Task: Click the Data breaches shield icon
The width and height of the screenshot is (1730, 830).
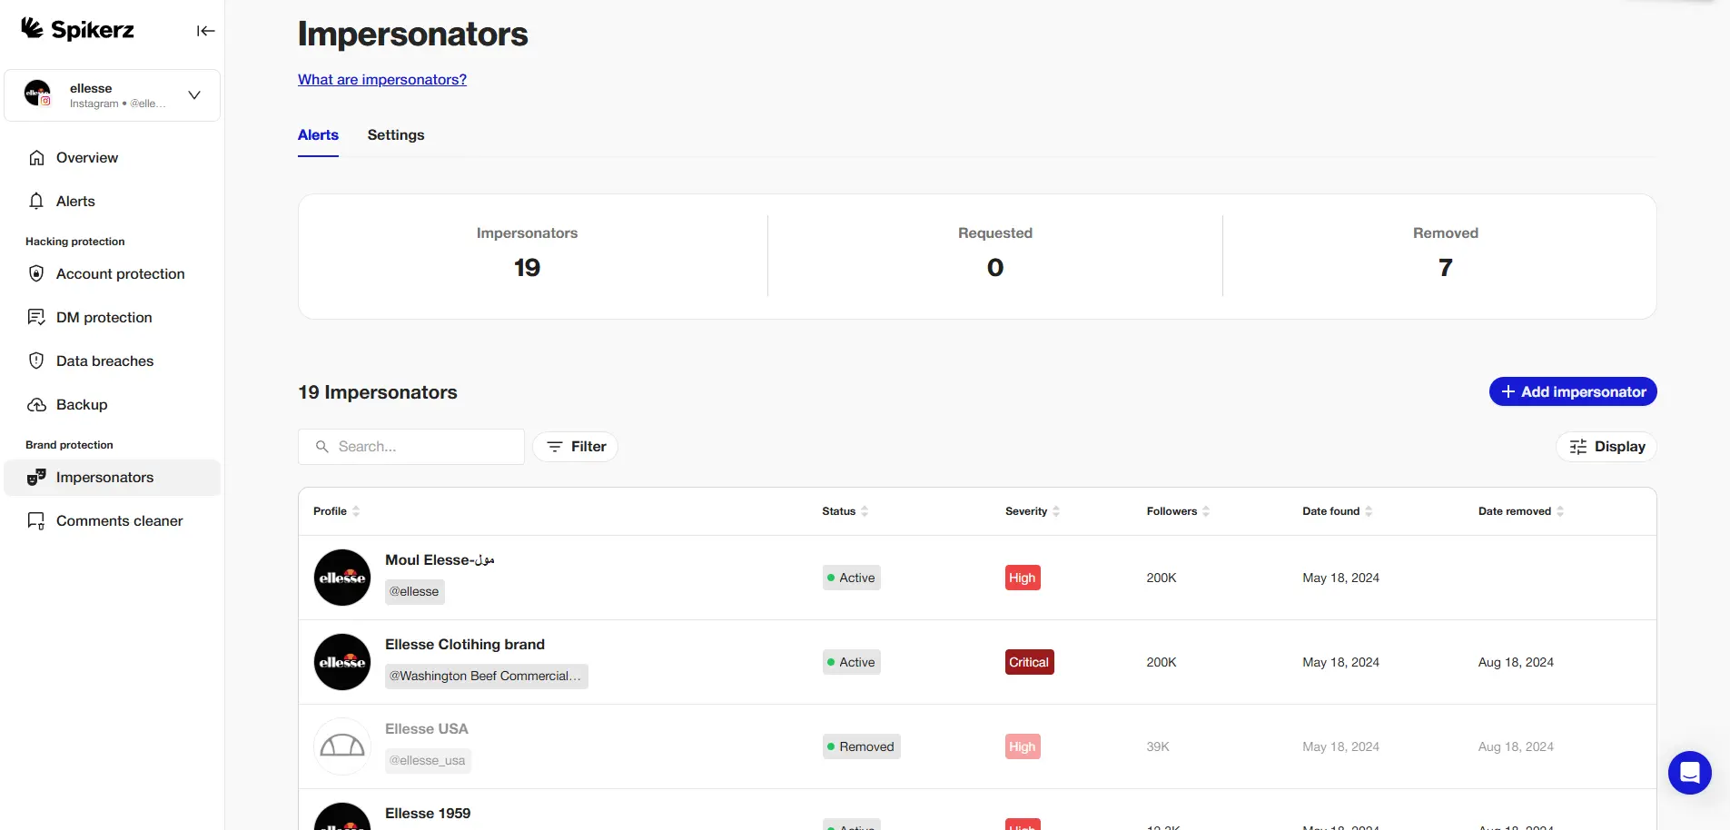Action: [x=36, y=361]
